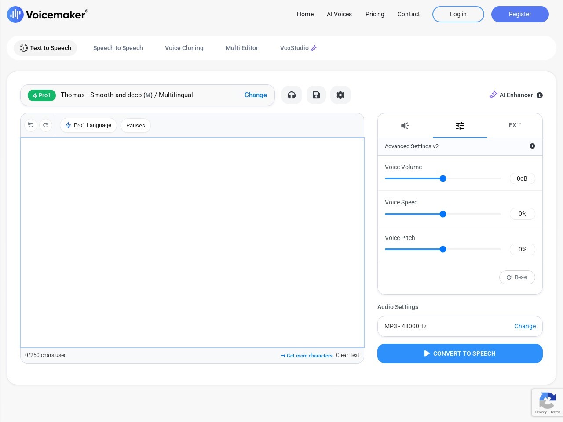
Task: Switch to the FX tab
Action: 515,126
